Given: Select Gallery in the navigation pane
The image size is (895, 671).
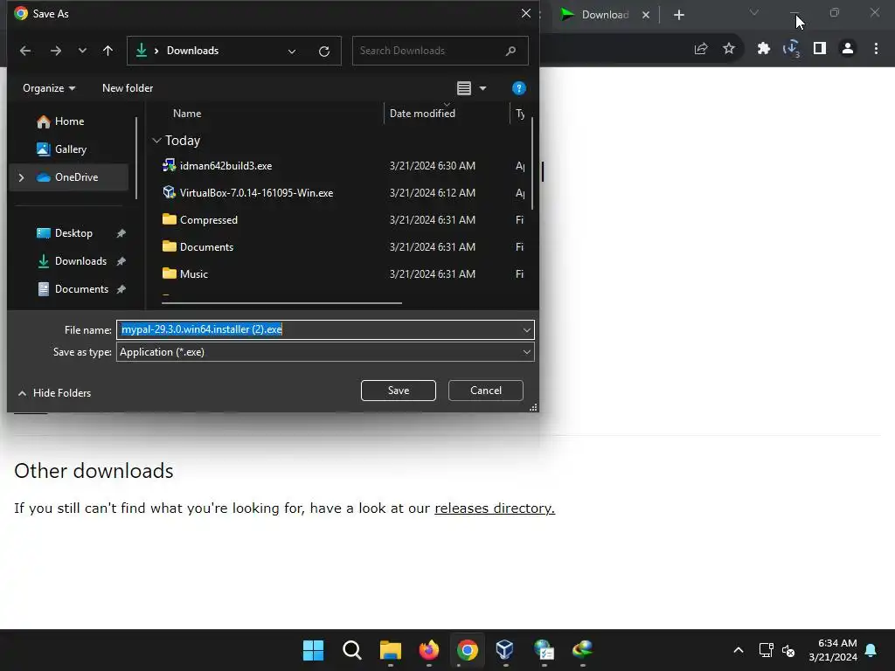Looking at the screenshot, I should 70,149.
